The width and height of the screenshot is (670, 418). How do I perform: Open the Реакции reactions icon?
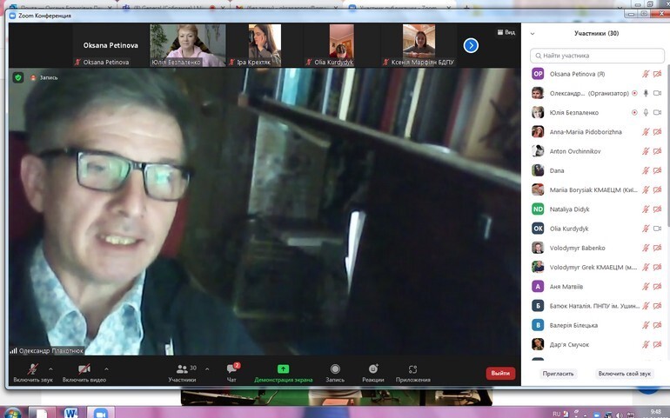pyautogui.click(x=372, y=369)
